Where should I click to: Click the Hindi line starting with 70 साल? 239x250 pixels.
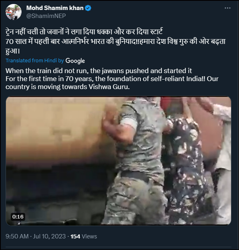(116, 42)
